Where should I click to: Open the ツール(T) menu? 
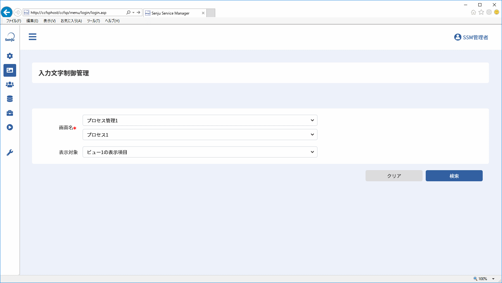point(93,21)
